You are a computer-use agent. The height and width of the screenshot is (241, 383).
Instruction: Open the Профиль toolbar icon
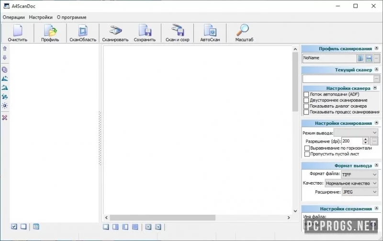(50, 33)
